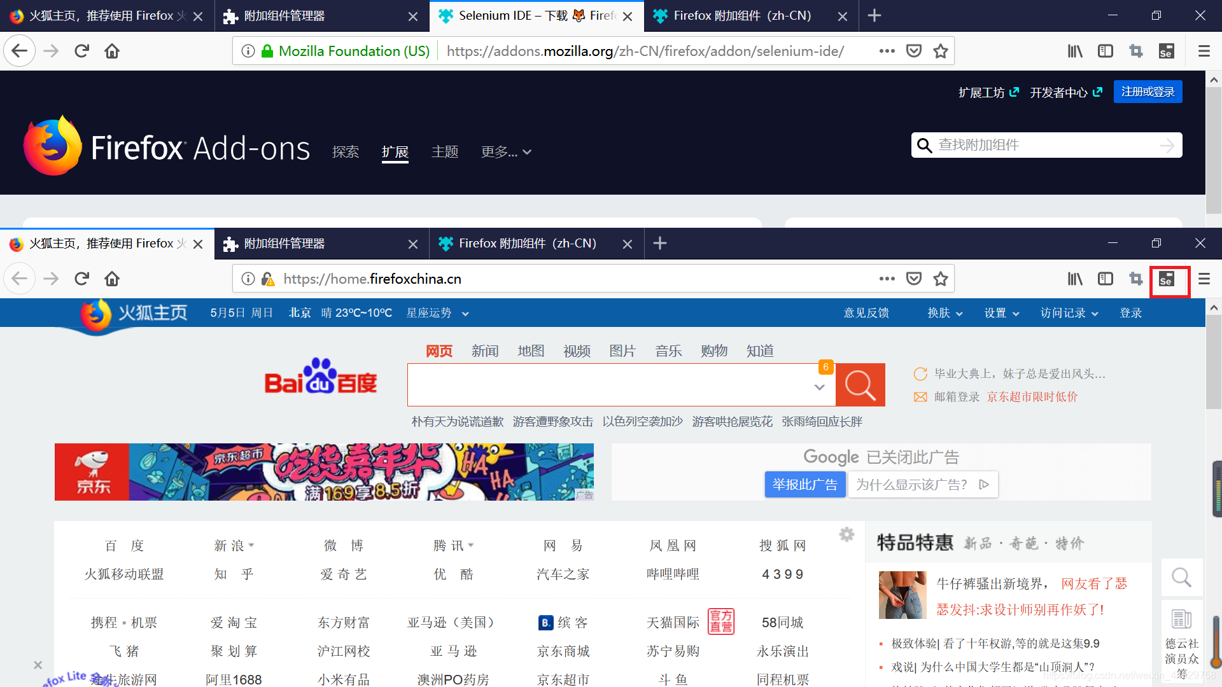Click Selenium IDE icon in upper window toolbar
The image size is (1222, 687).
coord(1166,51)
